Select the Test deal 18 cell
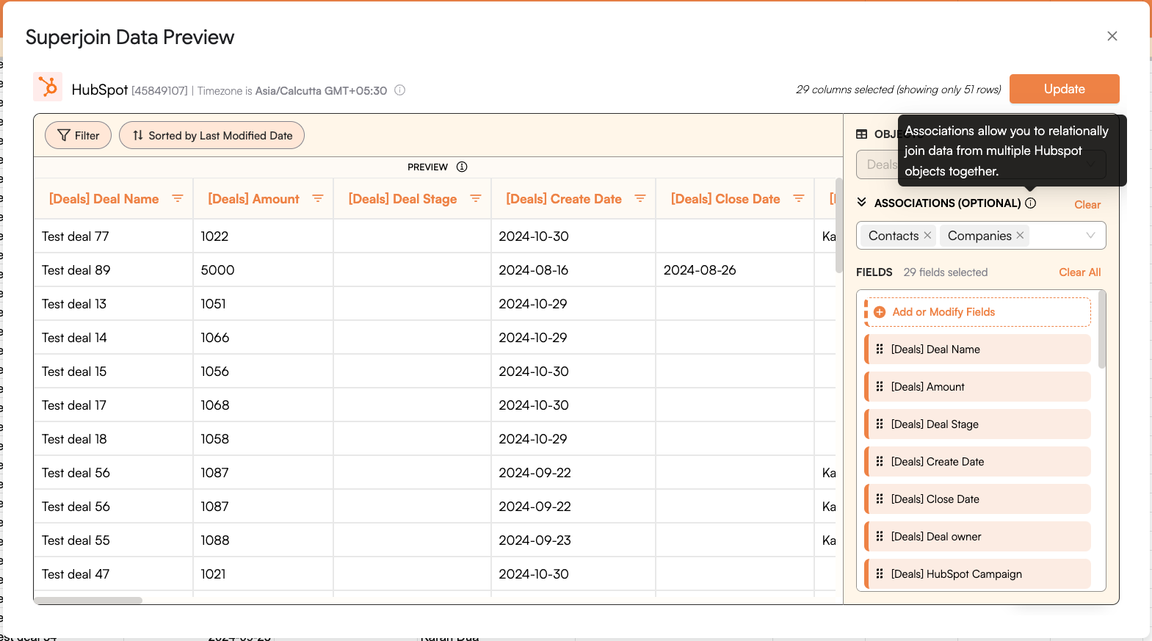The width and height of the screenshot is (1152, 641). pos(113,439)
